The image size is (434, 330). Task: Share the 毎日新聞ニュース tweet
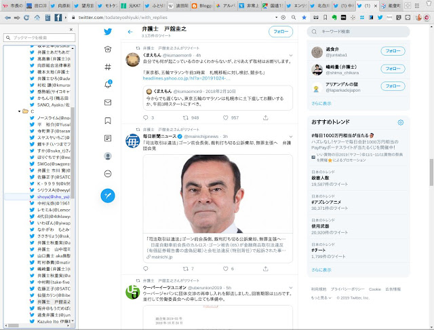(x=266, y=268)
